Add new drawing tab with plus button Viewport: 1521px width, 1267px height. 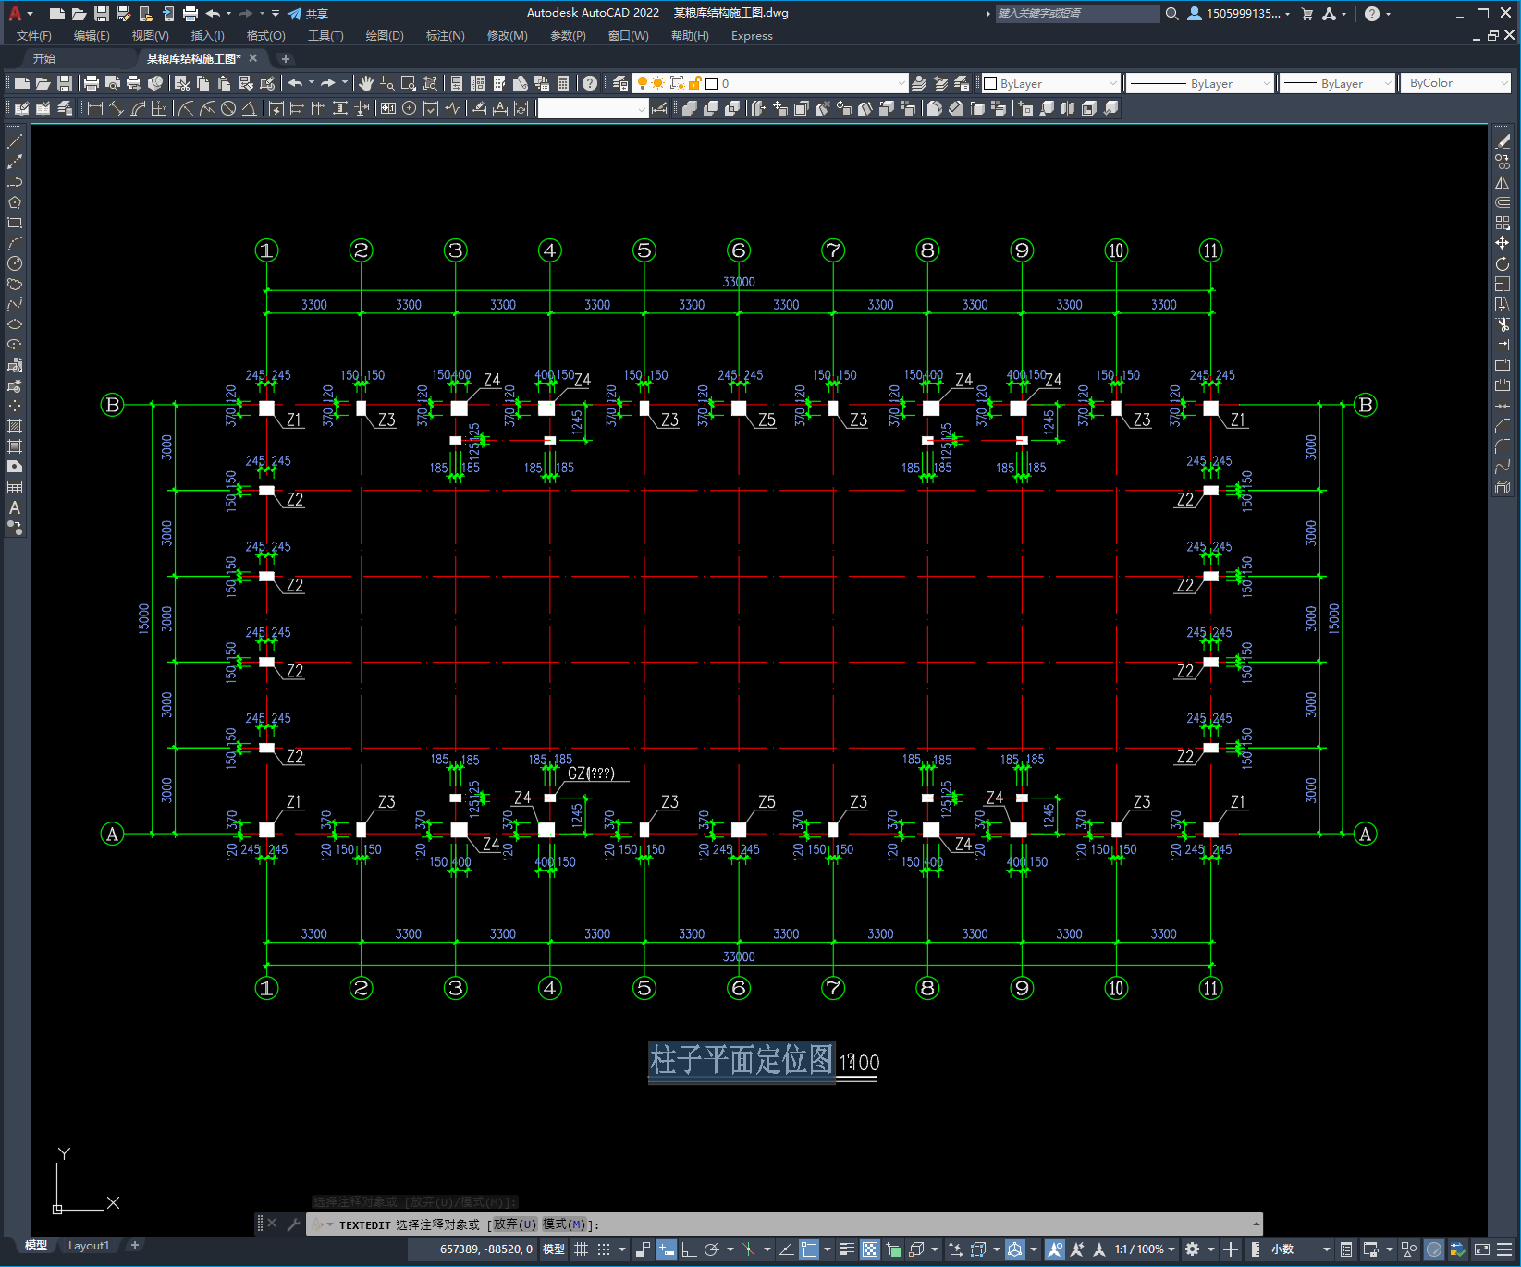point(286,58)
